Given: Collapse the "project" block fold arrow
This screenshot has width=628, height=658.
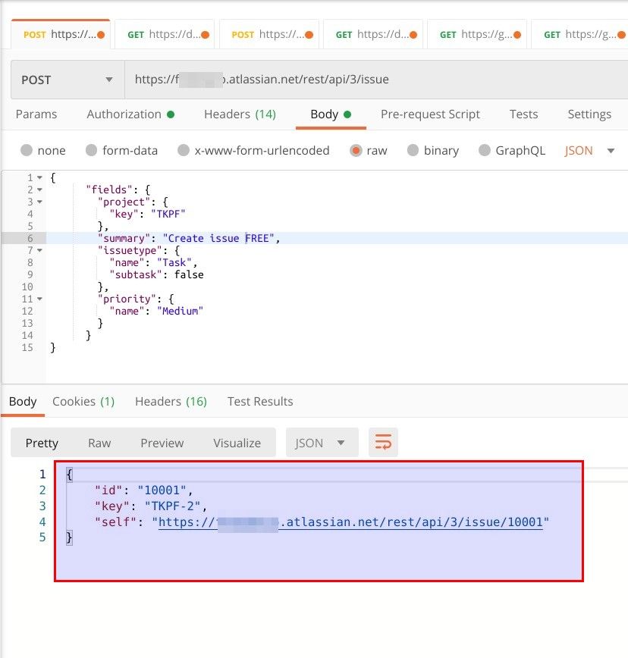Looking at the screenshot, I should (39, 202).
